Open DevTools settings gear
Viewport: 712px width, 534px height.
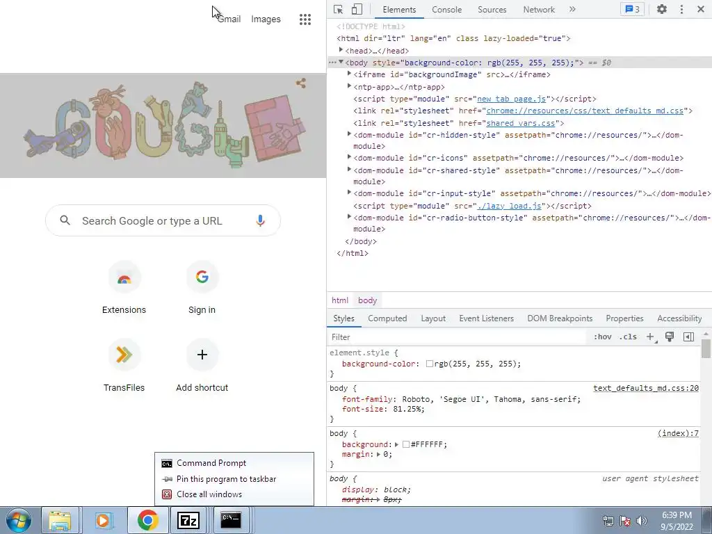(x=662, y=9)
